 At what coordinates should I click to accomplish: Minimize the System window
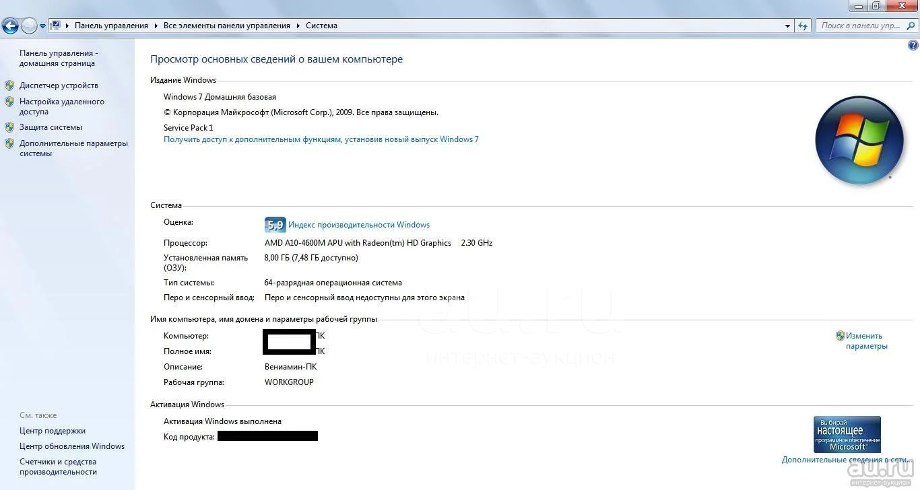click(858, 5)
